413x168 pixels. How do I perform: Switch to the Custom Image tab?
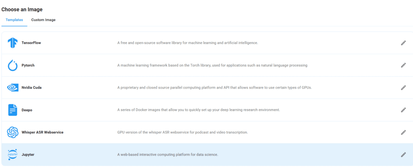pyautogui.click(x=43, y=20)
